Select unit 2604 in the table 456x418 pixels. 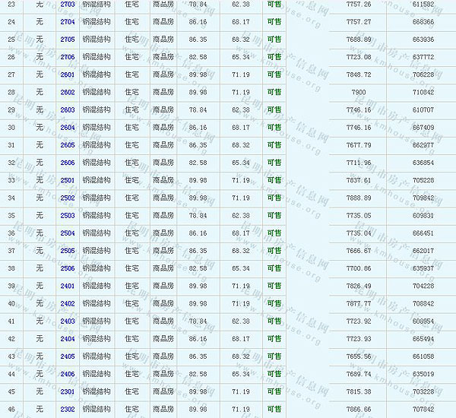(67, 128)
